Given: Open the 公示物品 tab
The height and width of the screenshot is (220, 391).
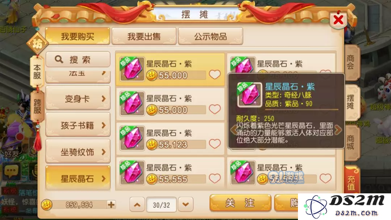Looking at the screenshot, I should point(210,36).
